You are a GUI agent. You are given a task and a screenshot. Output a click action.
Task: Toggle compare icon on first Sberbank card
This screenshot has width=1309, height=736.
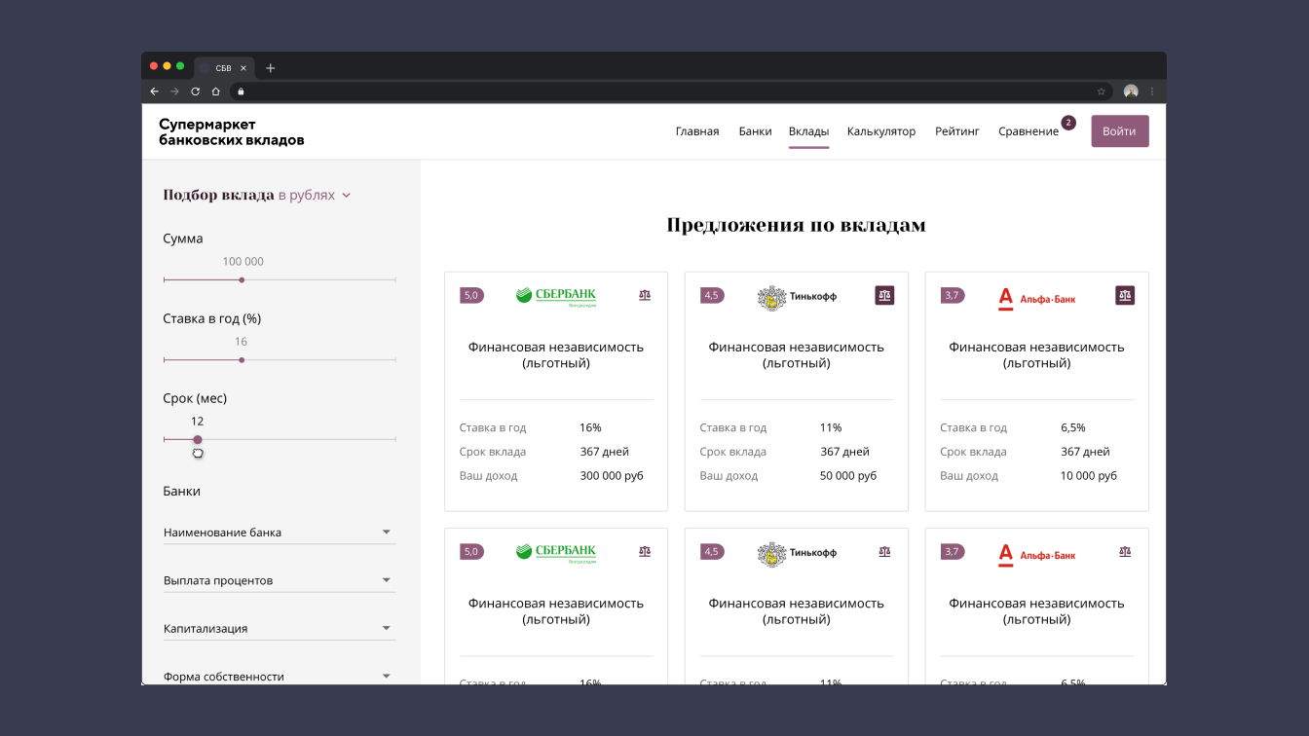645,295
